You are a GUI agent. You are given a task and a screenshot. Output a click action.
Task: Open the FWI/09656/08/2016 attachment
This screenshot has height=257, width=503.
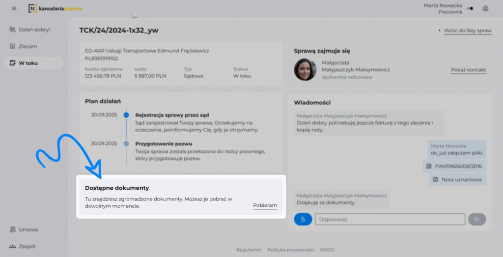[x=454, y=166]
